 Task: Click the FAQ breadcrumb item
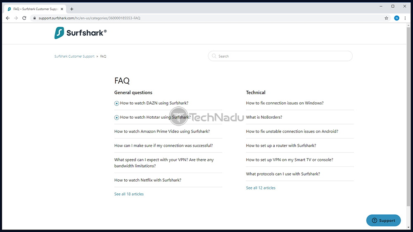pos(103,56)
